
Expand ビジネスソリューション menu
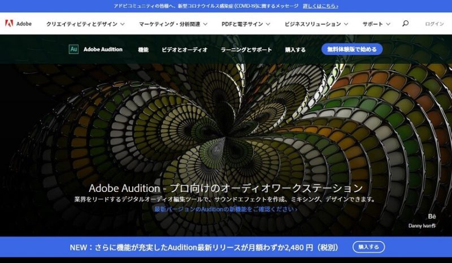point(316,24)
